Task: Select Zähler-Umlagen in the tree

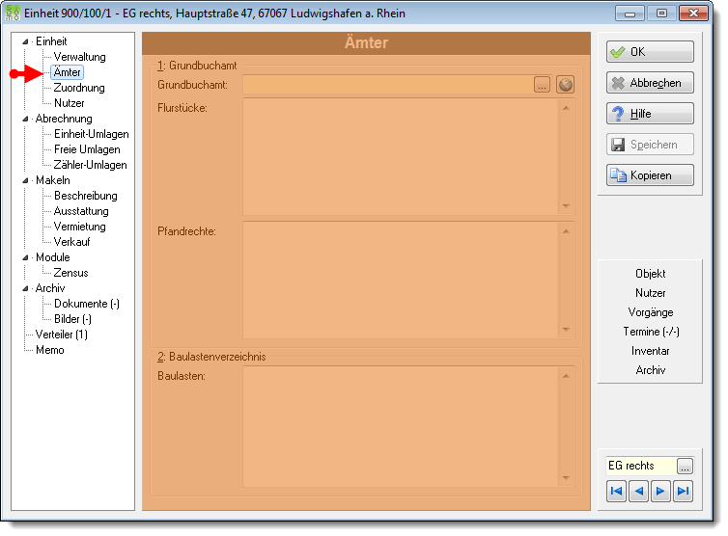Action: [90, 165]
